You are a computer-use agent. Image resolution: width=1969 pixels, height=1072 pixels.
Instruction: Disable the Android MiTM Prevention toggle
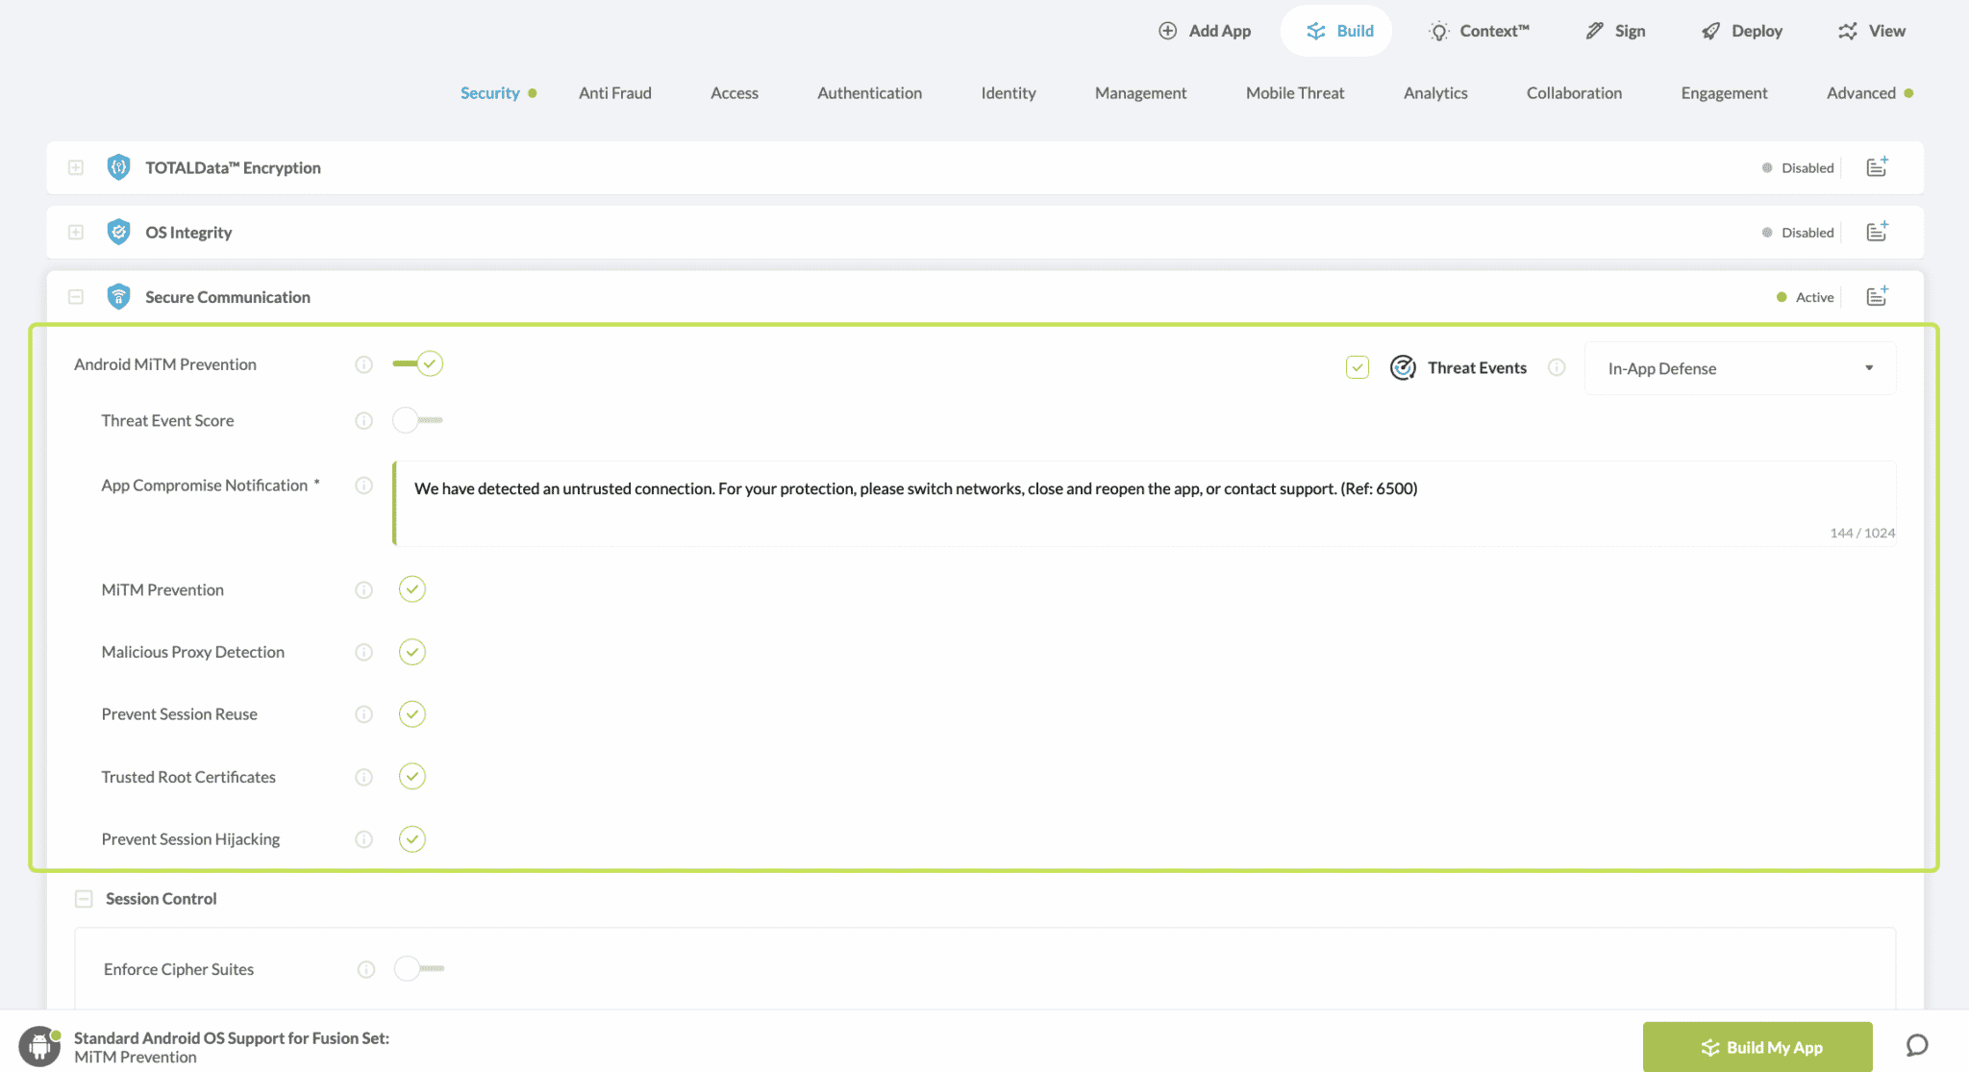pos(418,363)
